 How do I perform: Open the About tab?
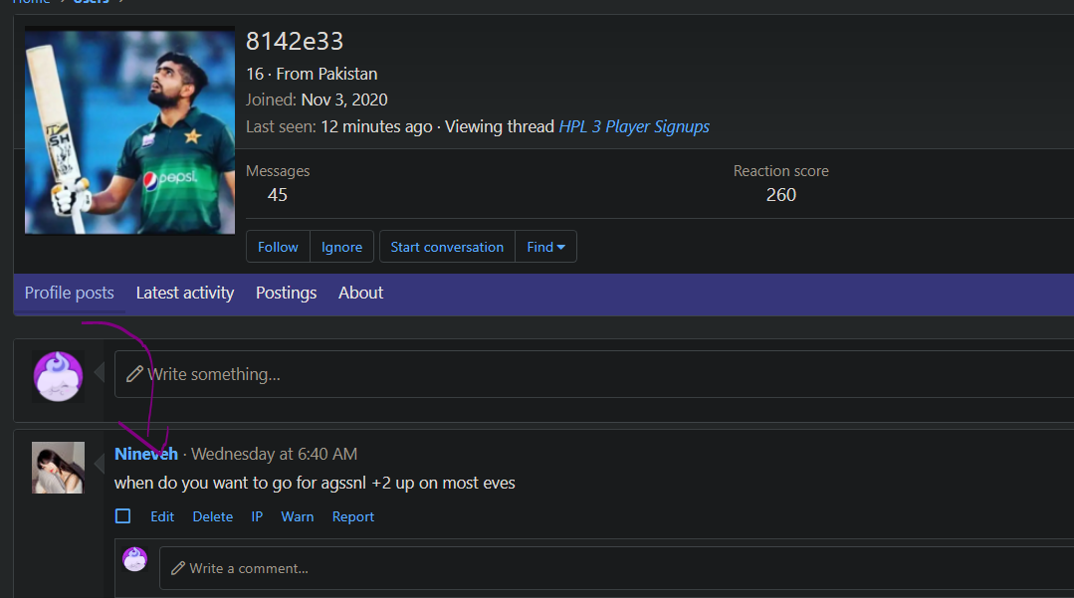(361, 294)
